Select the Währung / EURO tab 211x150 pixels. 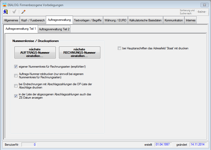(115, 20)
